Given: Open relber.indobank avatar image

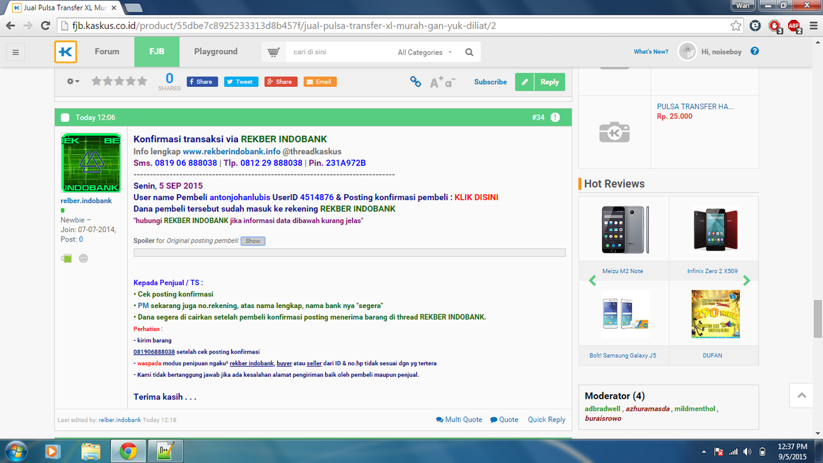Looking at the screenshot, I should pos(91,163).
